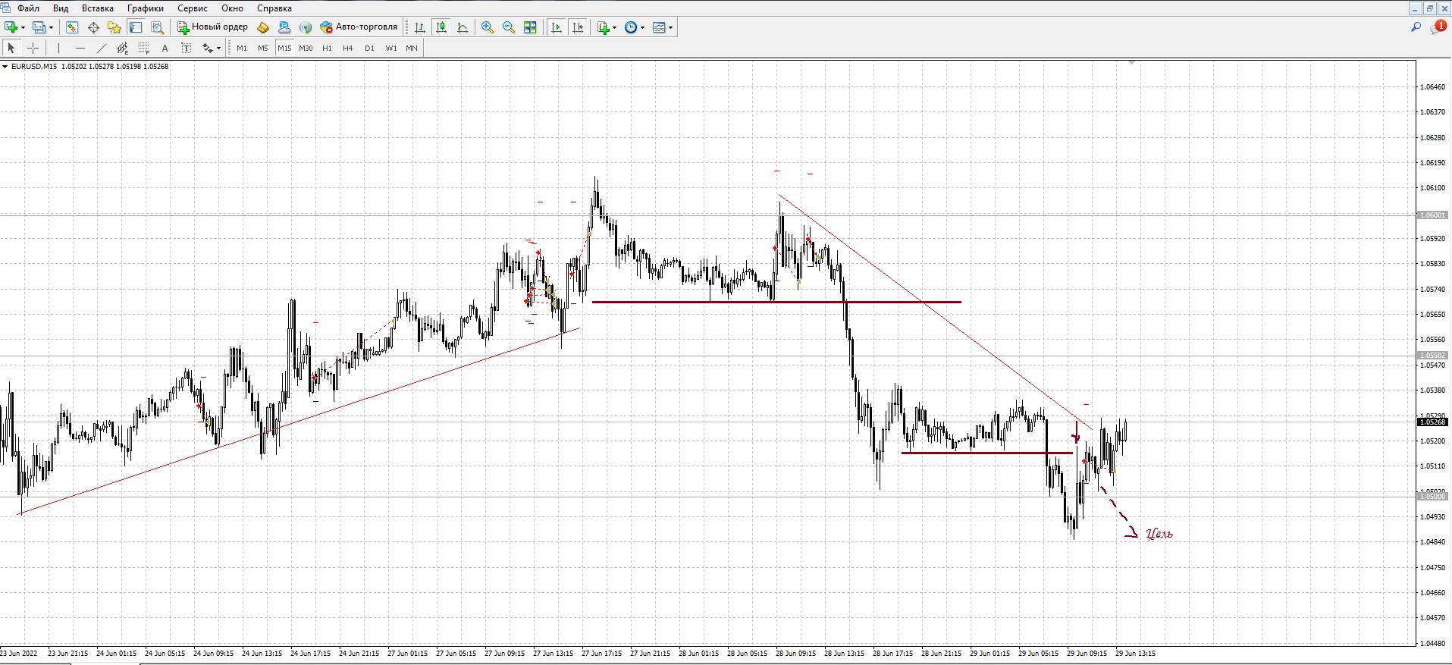Select the crosshair cursor tool

click(x=33, y=48)
